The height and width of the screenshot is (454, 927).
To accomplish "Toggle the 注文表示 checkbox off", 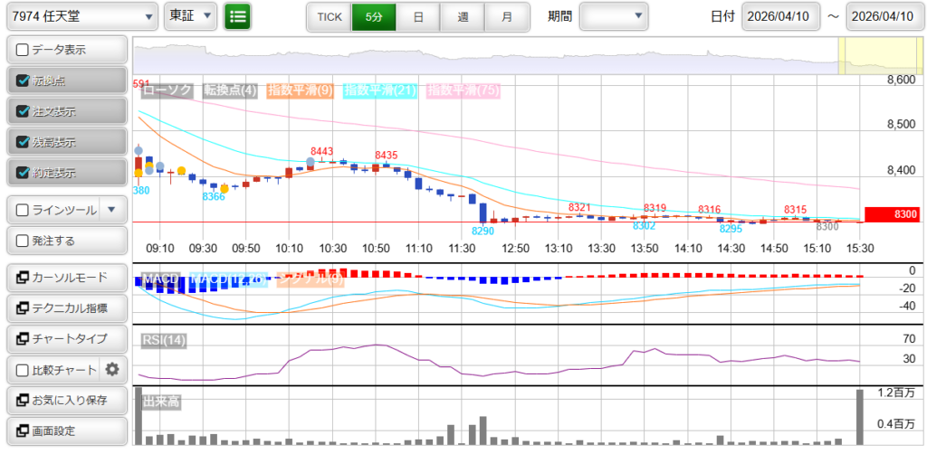I will [x=24, y=111].
